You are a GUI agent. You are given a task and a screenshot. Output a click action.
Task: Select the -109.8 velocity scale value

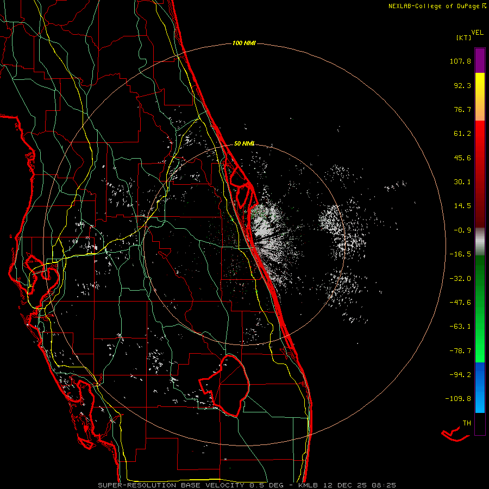tap(458, 399)
